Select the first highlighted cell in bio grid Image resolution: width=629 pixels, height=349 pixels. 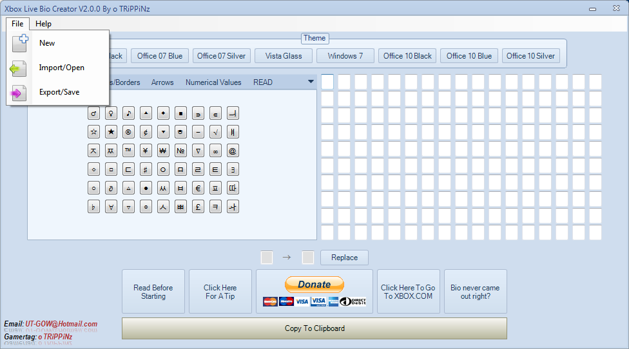(327, 82)
